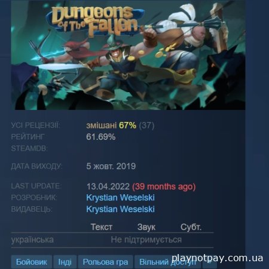Click the 61.69% SteamDB rating value
This screenshot has width=269, height=269.
tap(101, 137)
